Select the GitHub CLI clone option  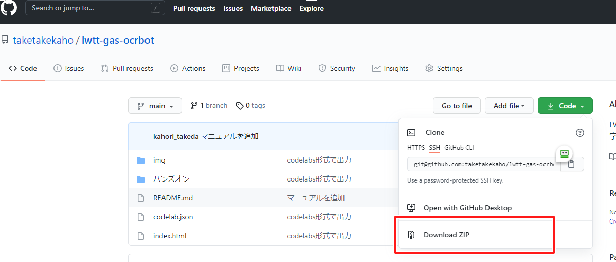pyautogui.click(x=459, y=148)
